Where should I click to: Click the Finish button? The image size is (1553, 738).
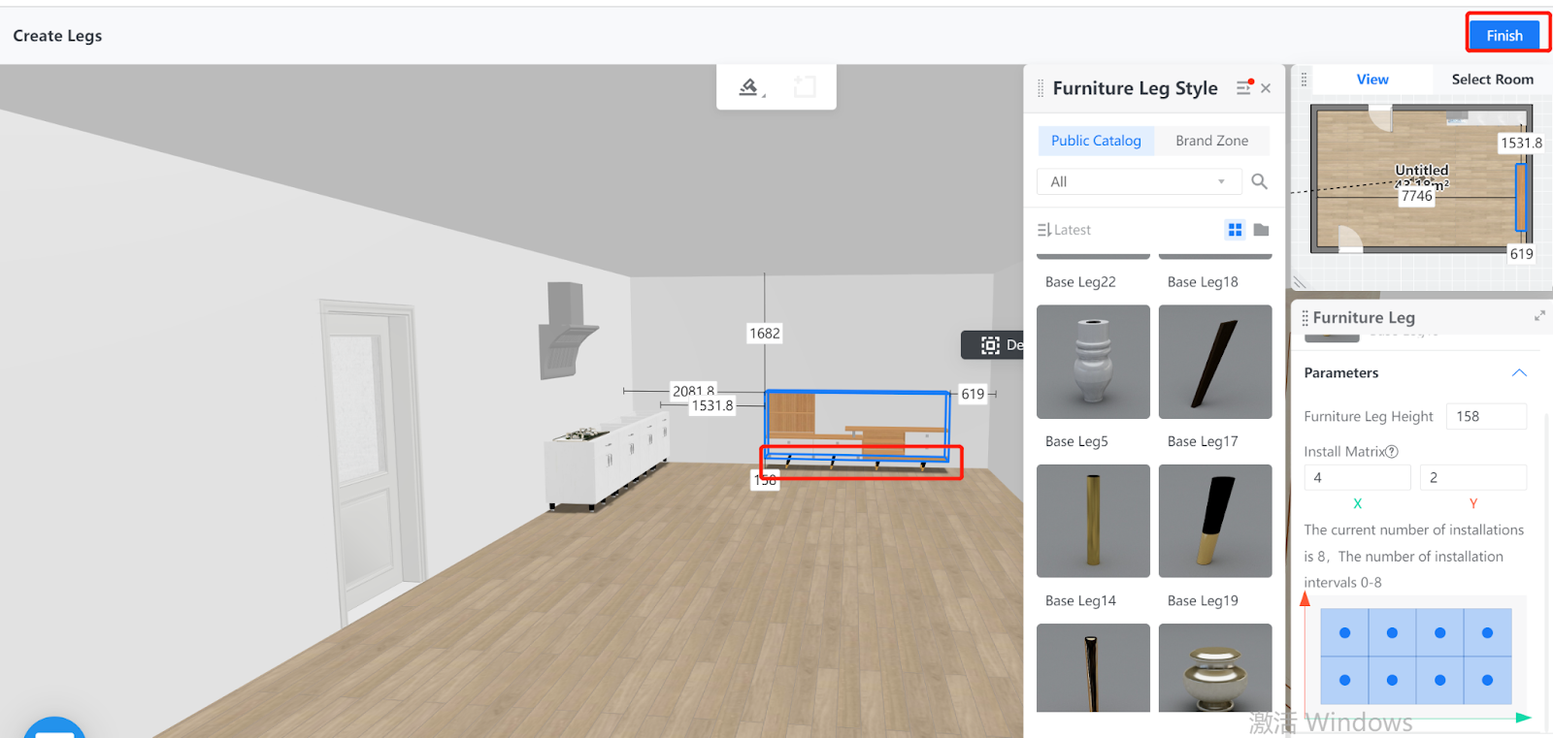click(1504, 35)
